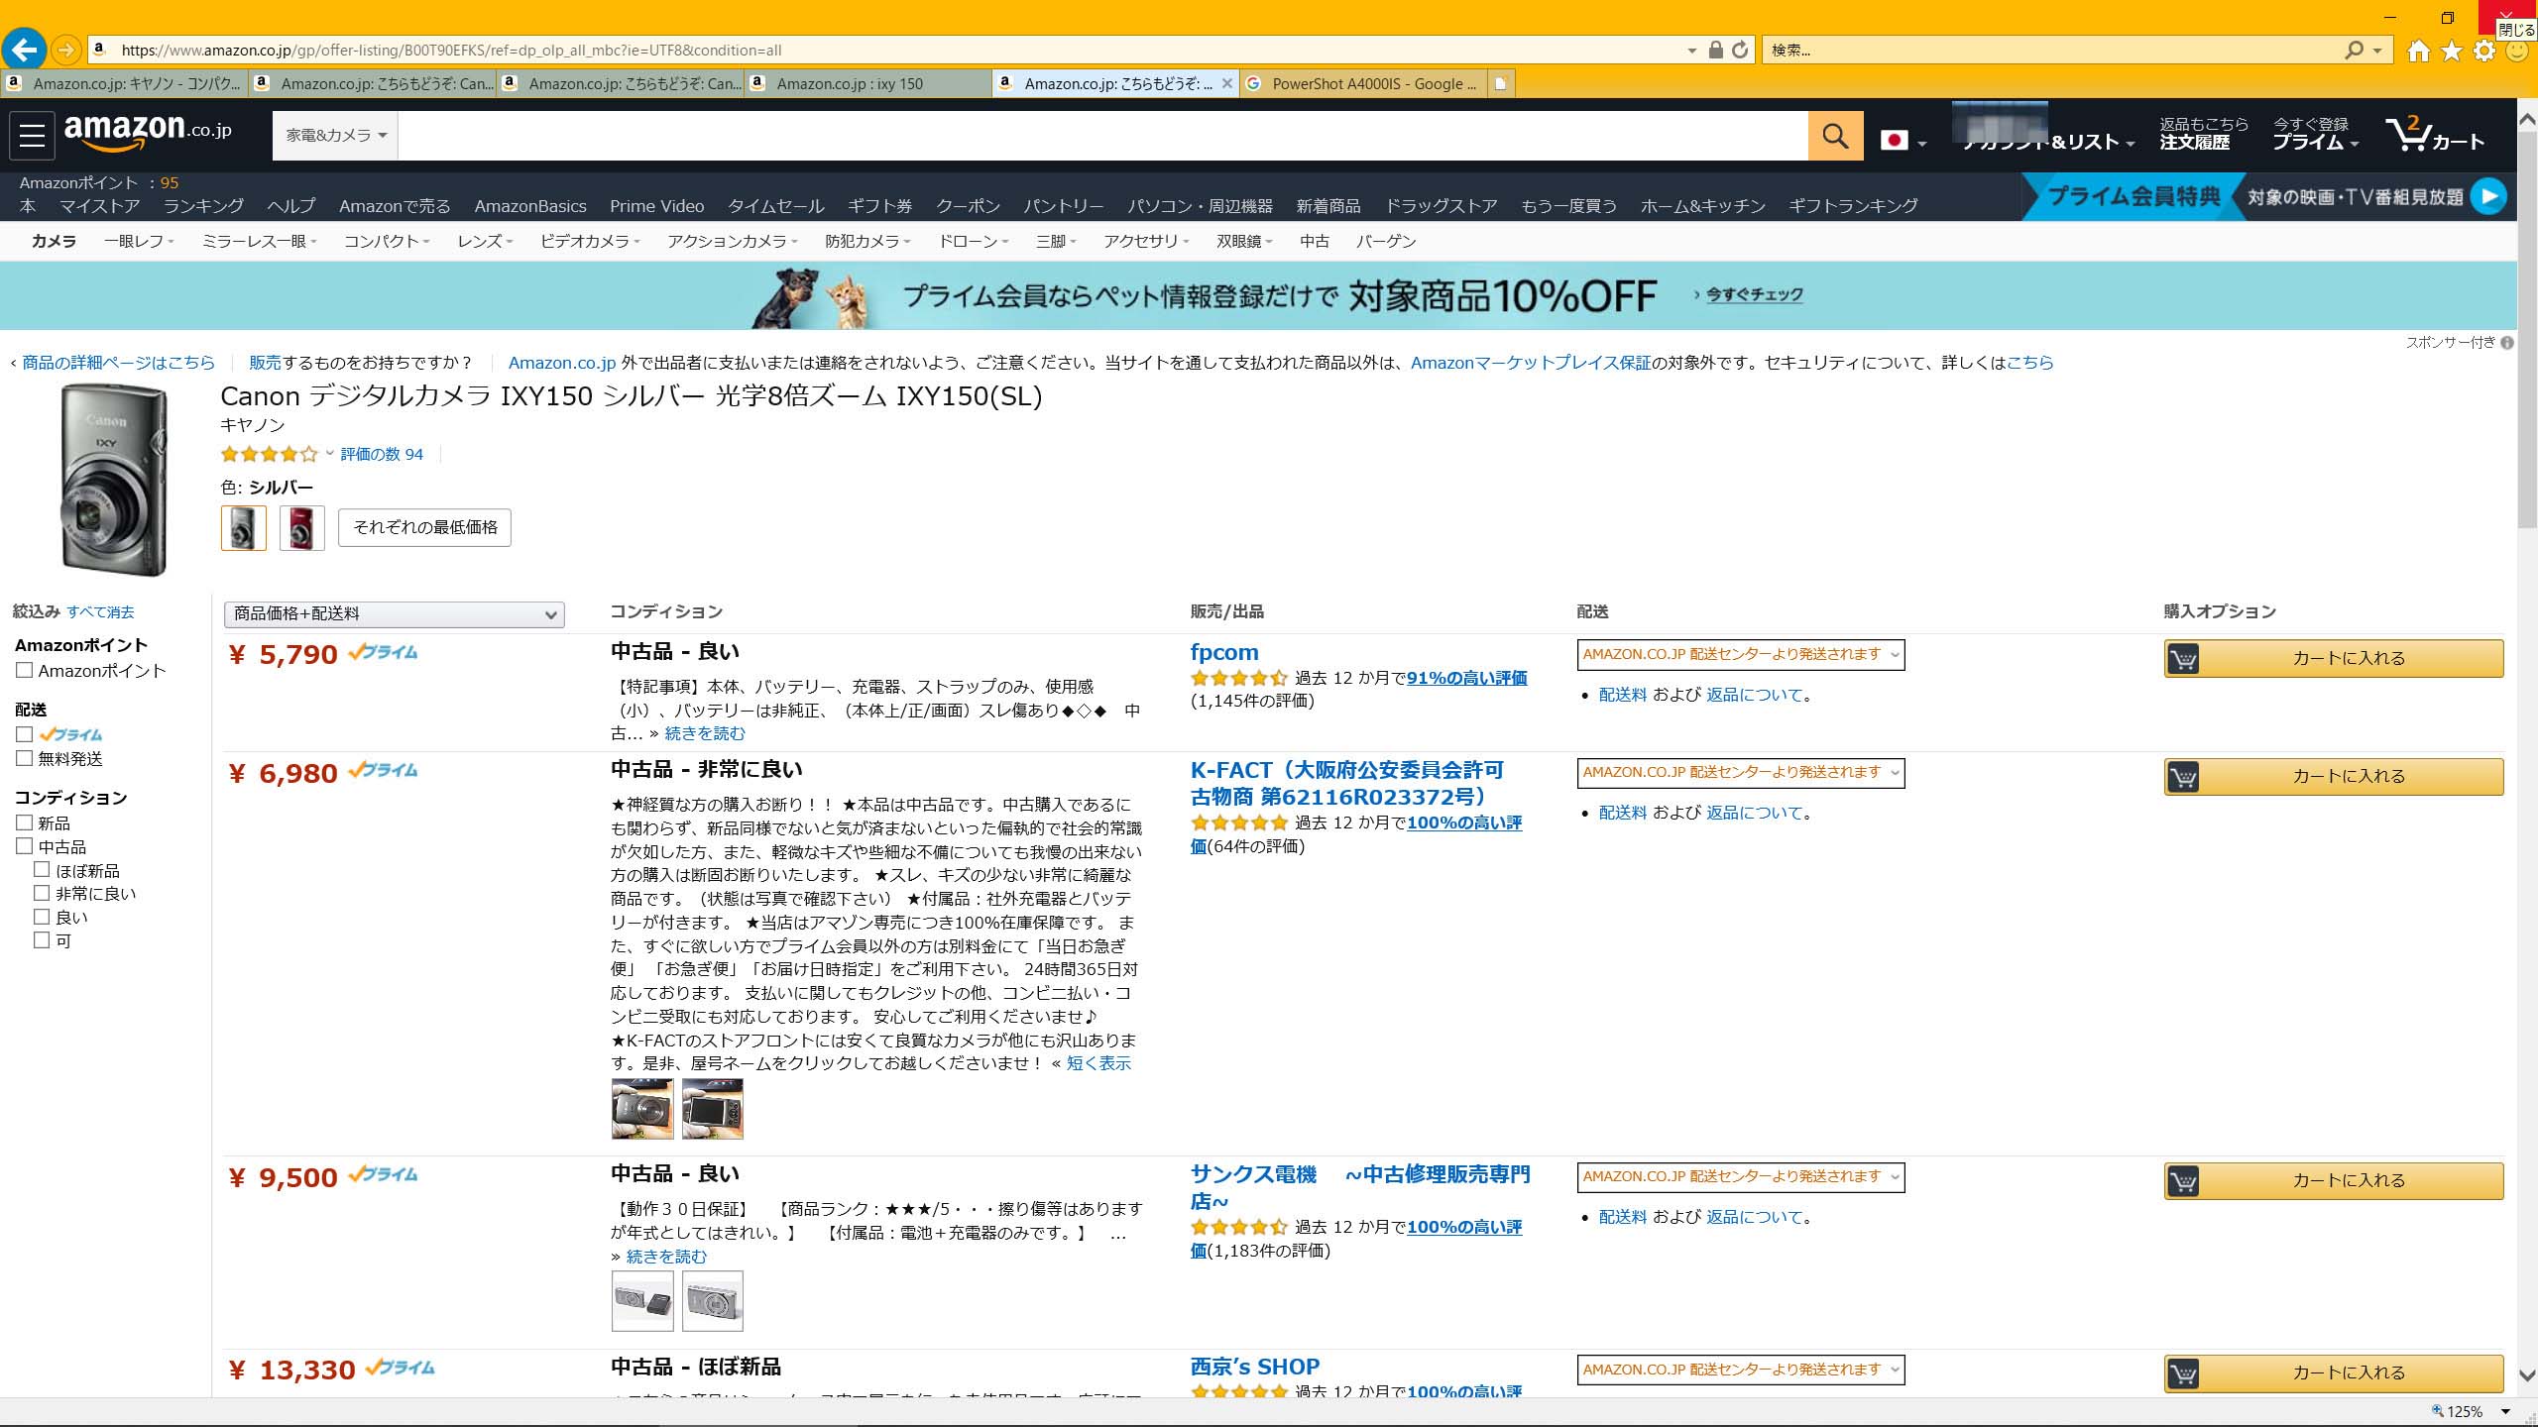Open the 商品価格+配送料 sort dropdown
This screenshot has height=1427, width=2538.
[x=395, y=614]
